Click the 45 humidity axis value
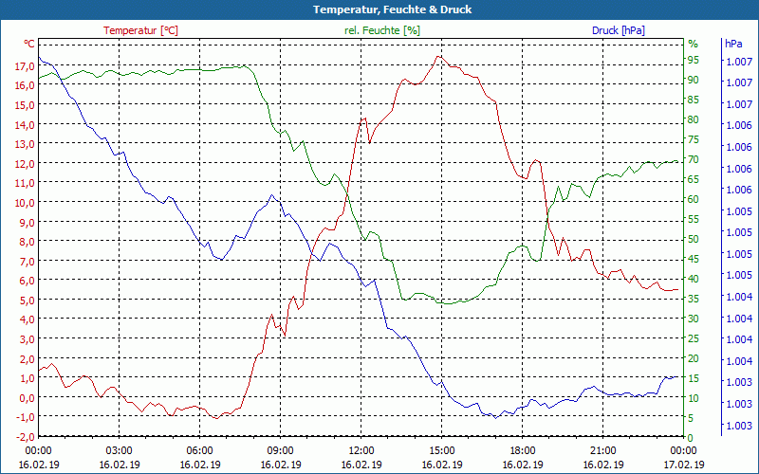The image size is (759, 474). coord(694,259)
